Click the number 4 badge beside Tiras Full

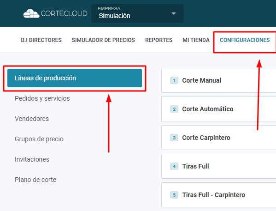coord(174,166)
